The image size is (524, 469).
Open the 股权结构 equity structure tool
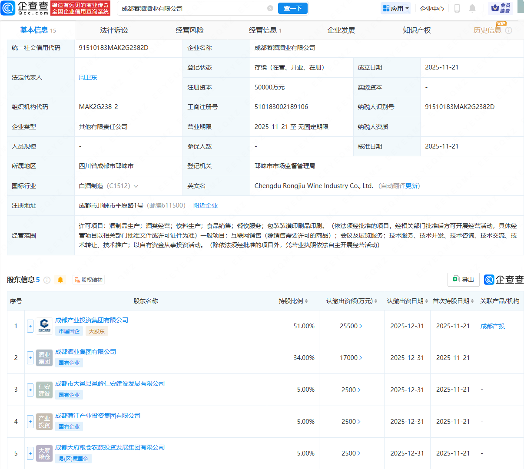pos(89,280)
